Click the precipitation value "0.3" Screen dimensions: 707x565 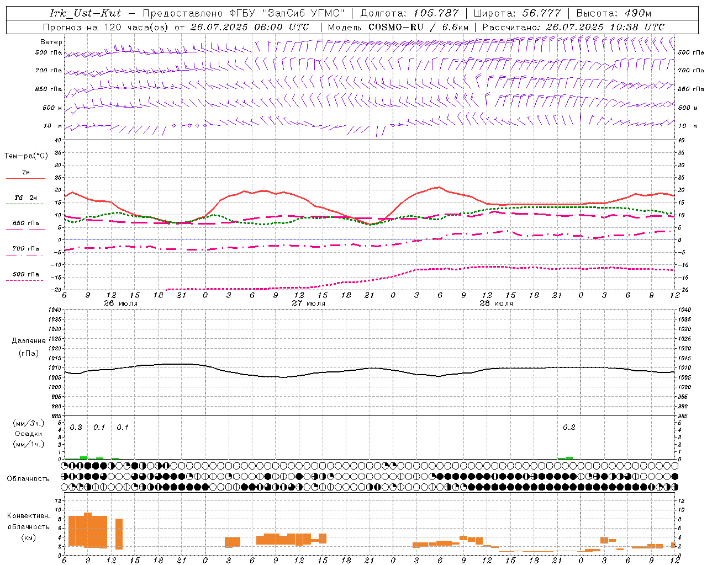[x=76, y=428]
